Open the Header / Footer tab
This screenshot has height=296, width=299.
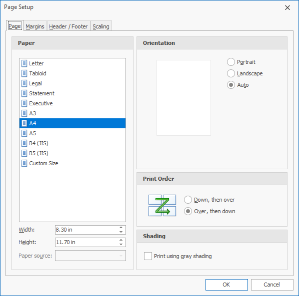click(x=68, y=26)
